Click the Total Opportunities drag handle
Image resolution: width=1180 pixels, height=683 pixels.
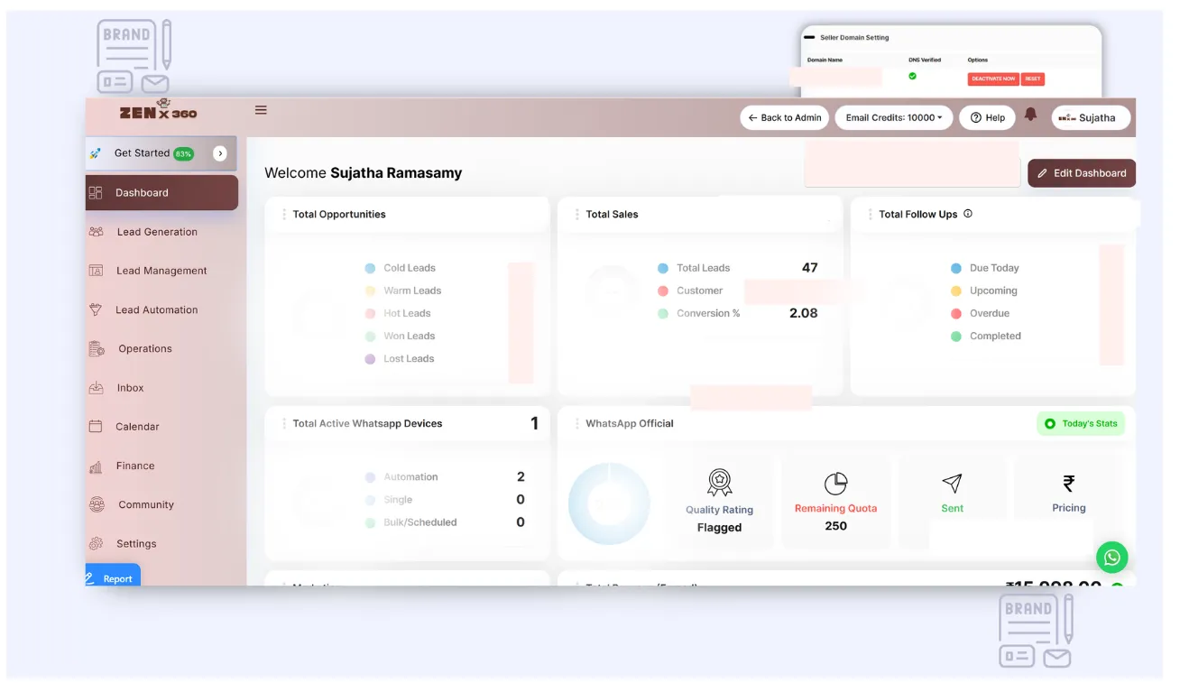tap(284, 214)
